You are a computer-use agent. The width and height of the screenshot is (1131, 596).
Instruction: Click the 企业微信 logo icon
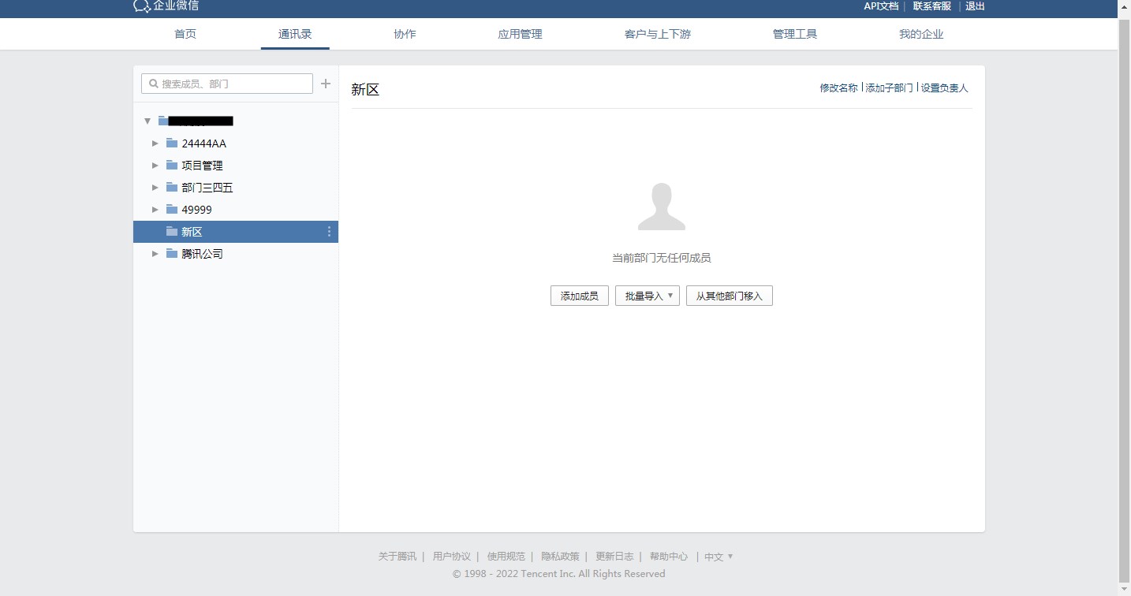[141, 6]
